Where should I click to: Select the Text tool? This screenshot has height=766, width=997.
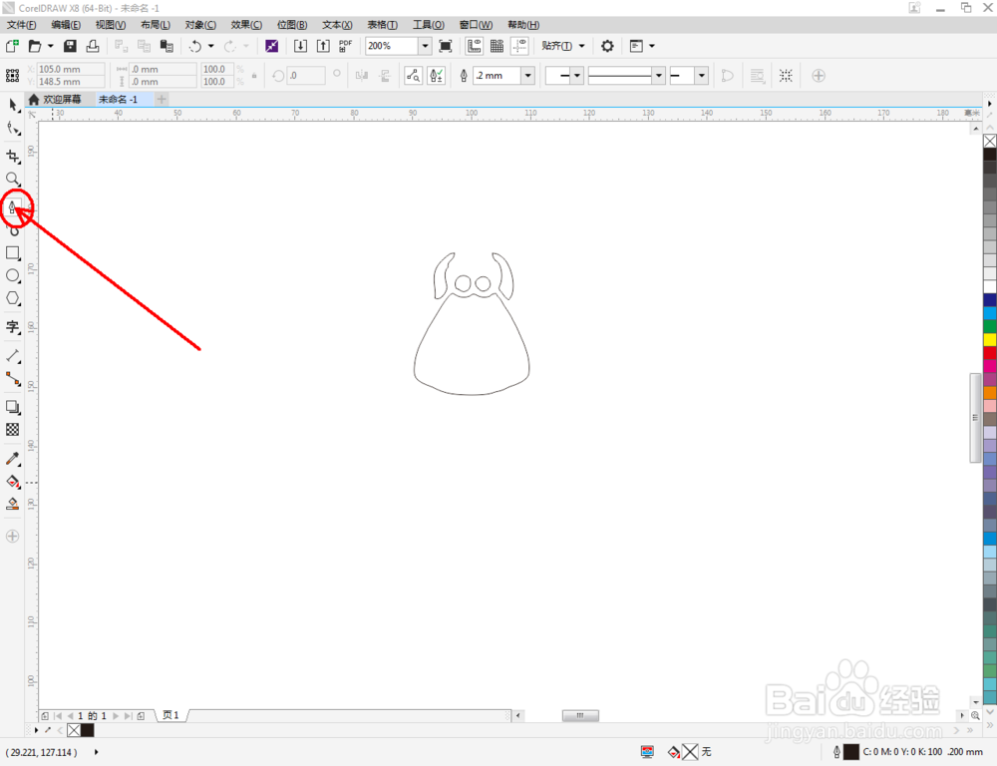tap(13, 327)
